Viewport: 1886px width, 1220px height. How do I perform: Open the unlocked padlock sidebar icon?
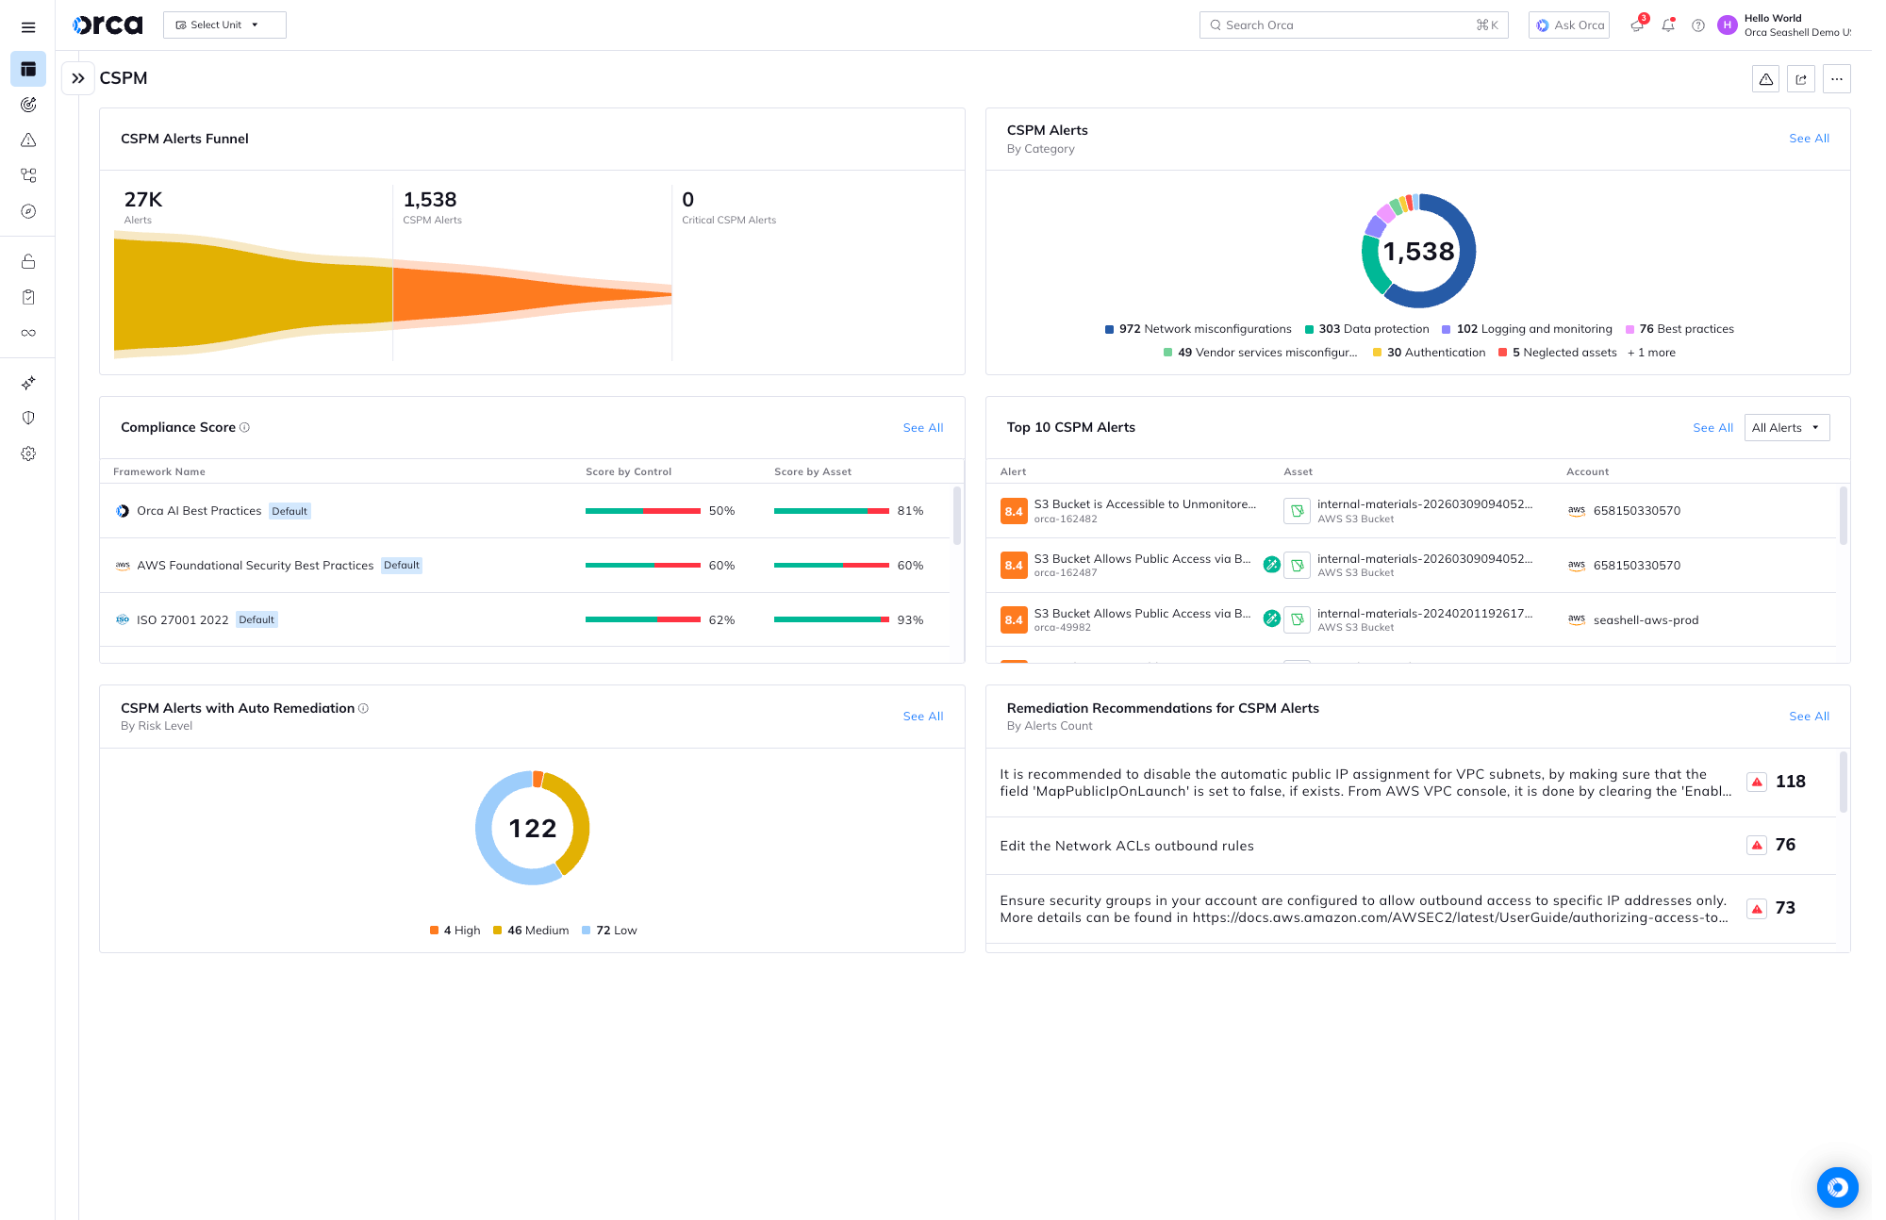pyautogui.click(x=28, y=262)
